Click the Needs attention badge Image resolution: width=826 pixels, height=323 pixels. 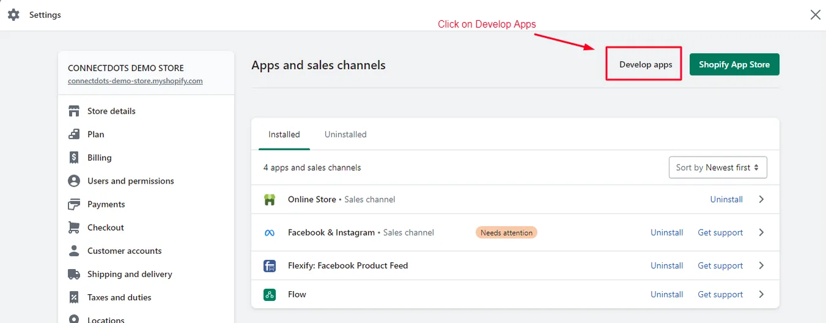[506, 232]
